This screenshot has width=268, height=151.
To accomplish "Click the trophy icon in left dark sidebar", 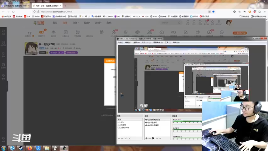I will [3, 77].
